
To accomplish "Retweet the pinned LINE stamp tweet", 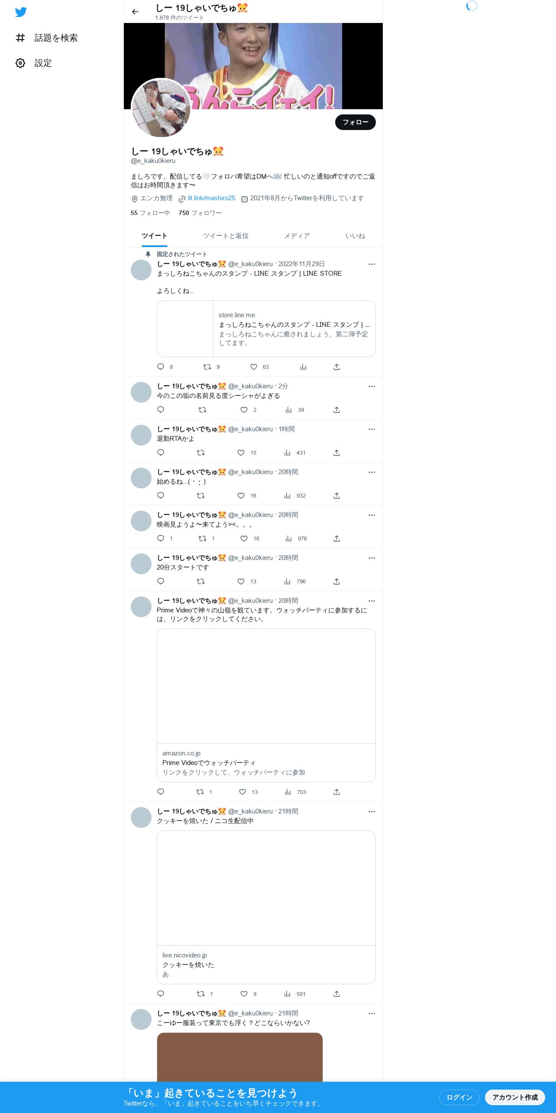I will pos(207,367).
